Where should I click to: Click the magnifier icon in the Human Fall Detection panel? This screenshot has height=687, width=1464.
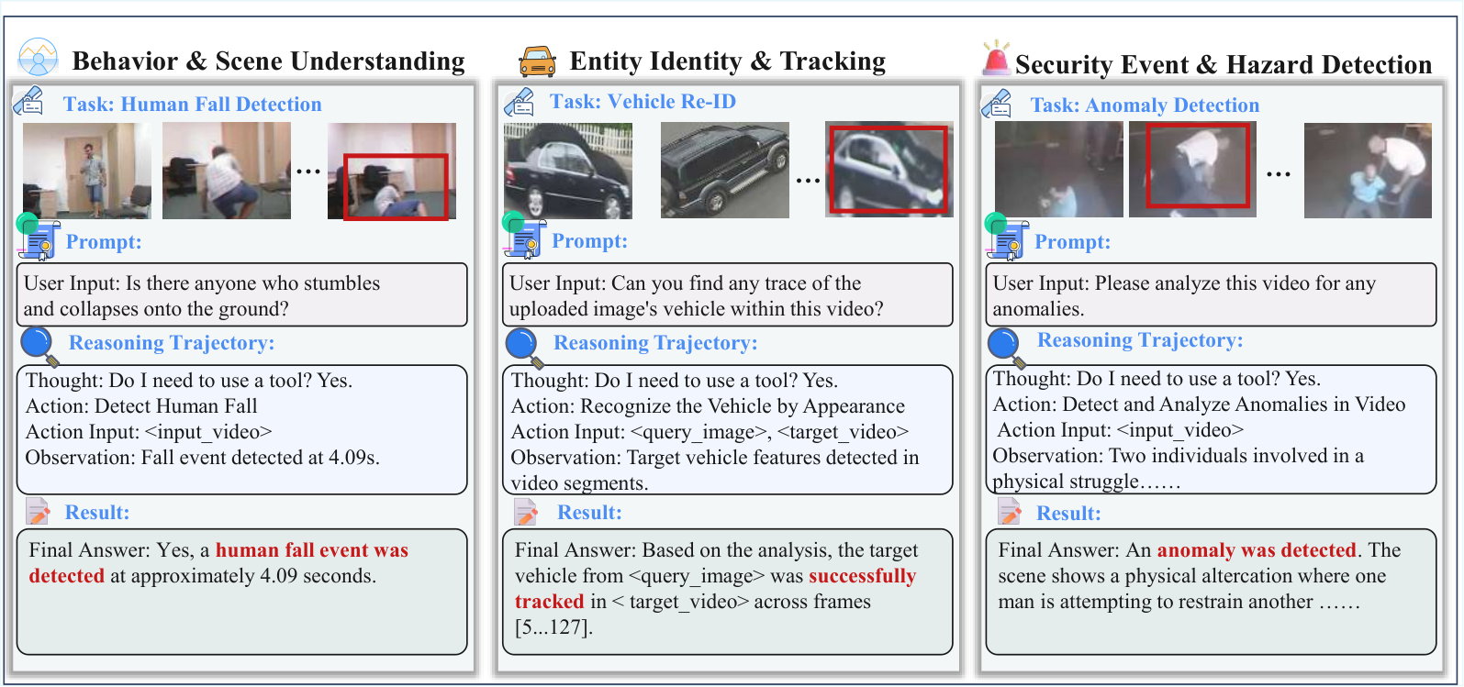(39, 347)
